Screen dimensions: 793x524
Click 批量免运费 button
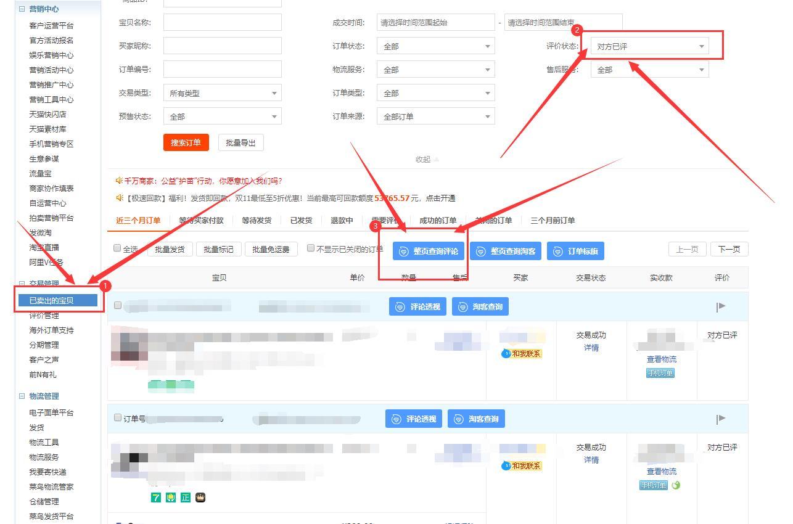(x=271, y=249)
